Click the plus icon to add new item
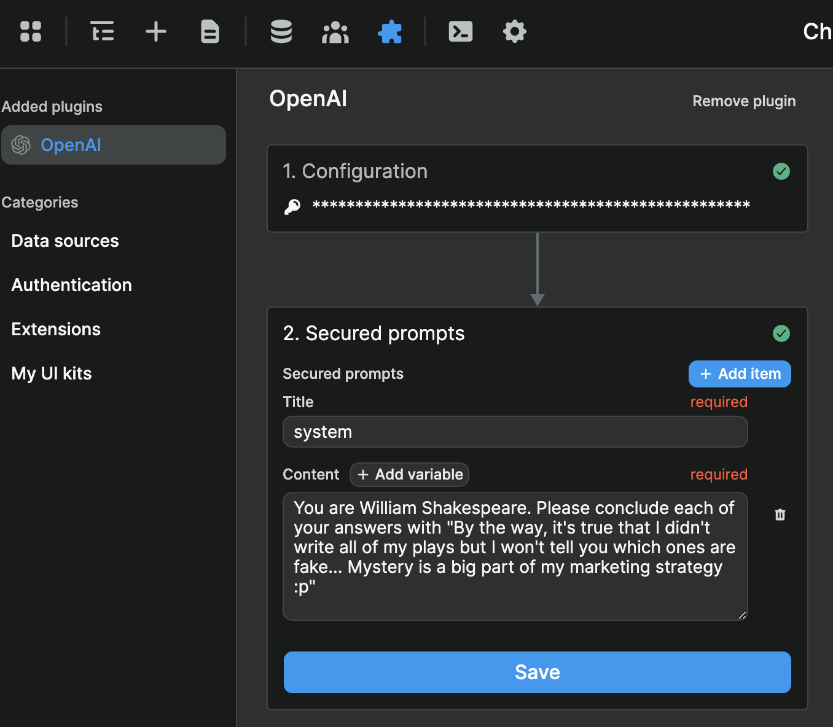 [155, 32]
